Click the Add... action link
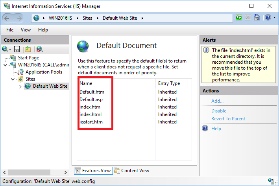 217,101
